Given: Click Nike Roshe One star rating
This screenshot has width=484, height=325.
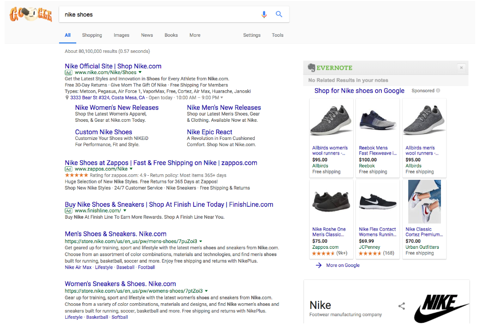Looking at the screenshot, I should coord(323,253).
